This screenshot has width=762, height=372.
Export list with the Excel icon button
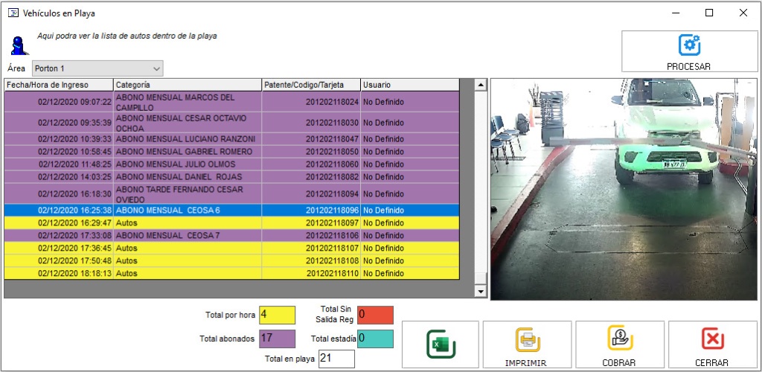pyautogui.click(x=441, y=344)
